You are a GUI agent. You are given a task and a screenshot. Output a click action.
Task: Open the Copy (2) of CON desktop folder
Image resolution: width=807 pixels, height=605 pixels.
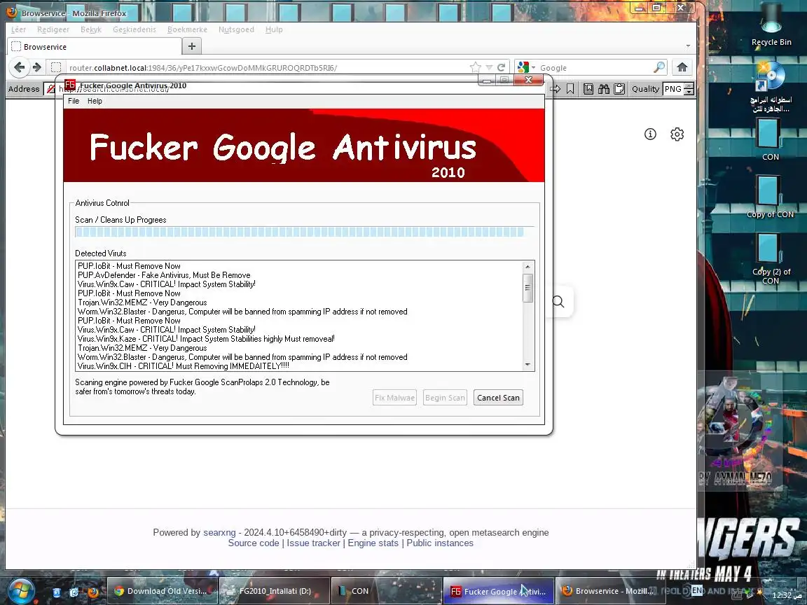(x=771, y=258)
